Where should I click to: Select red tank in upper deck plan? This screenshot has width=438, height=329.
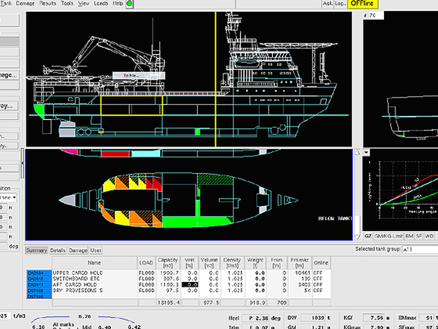point(115,154)
